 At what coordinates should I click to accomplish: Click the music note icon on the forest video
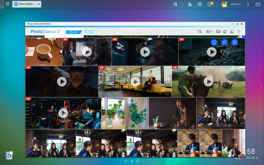(x=224, y=42)
